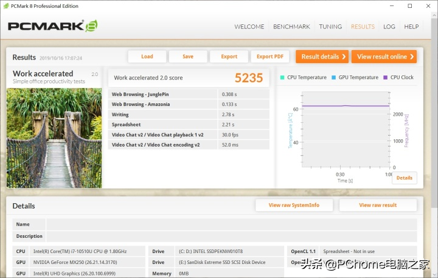Image resolution: width=438 pixels, height=278 pixels.
Task: Click the PCMark leaf icon in title bar
Action: [x=6, y=6]
